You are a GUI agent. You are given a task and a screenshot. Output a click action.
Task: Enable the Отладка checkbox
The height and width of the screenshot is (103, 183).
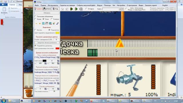86,9
